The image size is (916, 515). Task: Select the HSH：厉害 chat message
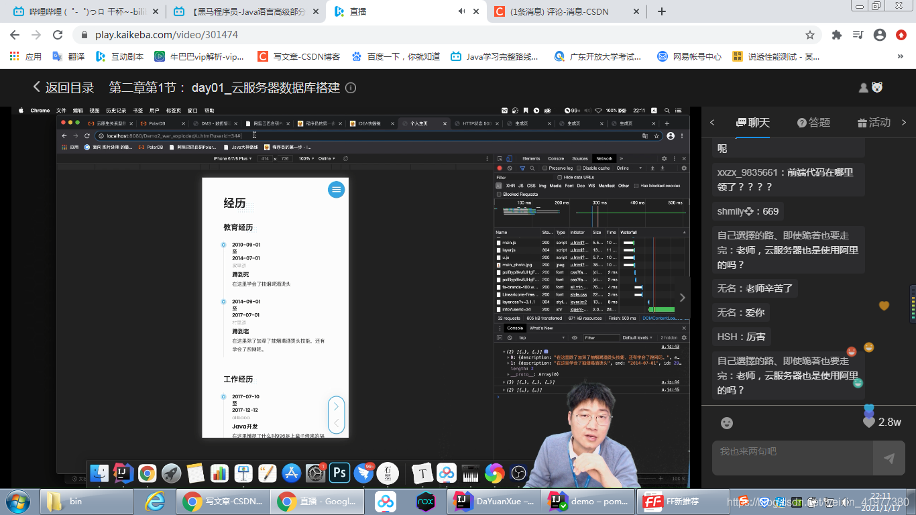(741, 337)
